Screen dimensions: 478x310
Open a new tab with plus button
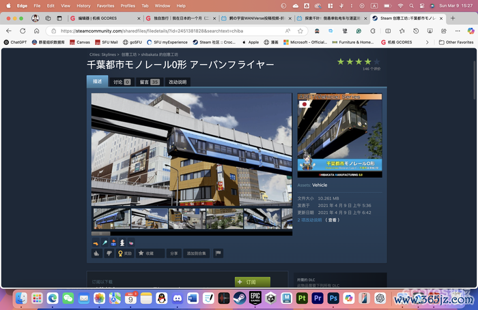[453, 18]
